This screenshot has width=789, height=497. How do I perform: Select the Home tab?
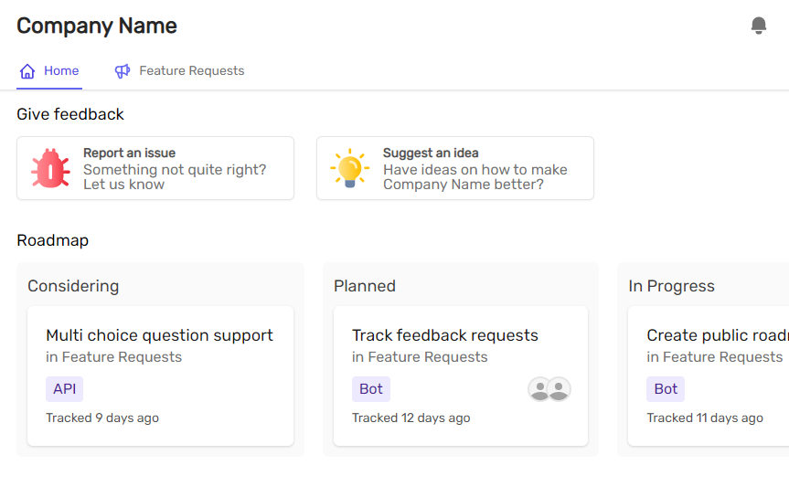pyautogui.click(x=60, y=71)
